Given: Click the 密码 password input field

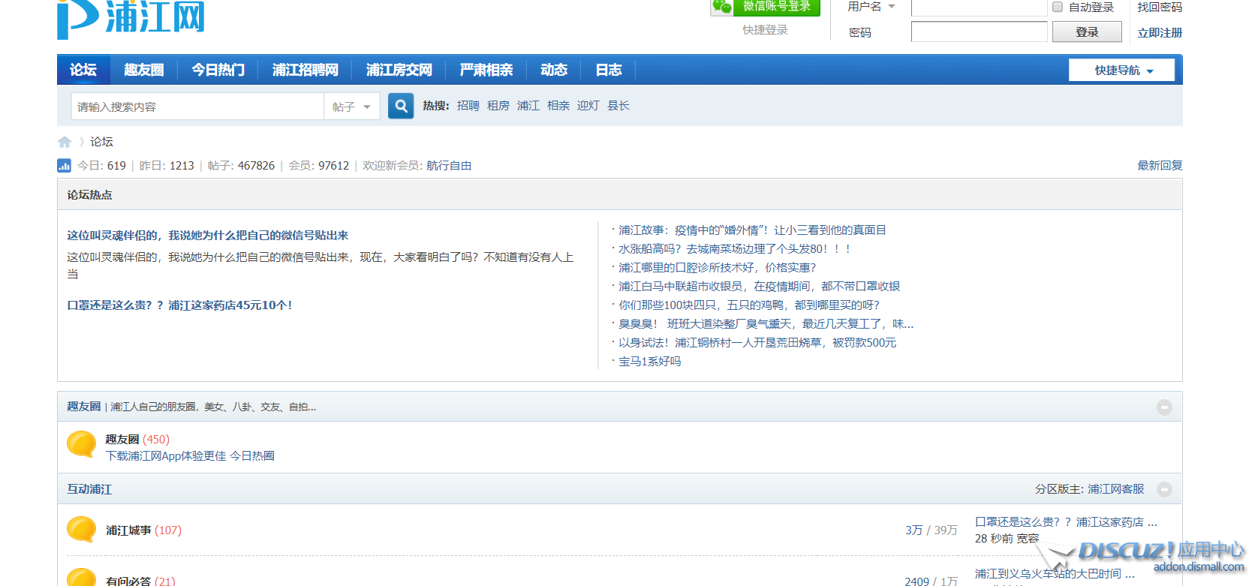Looking at the screenshot, I should pos(978,32).
